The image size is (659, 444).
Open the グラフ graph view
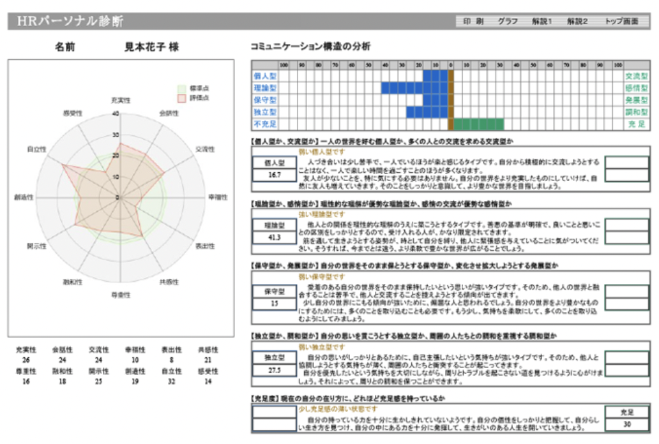pos(508,21)
